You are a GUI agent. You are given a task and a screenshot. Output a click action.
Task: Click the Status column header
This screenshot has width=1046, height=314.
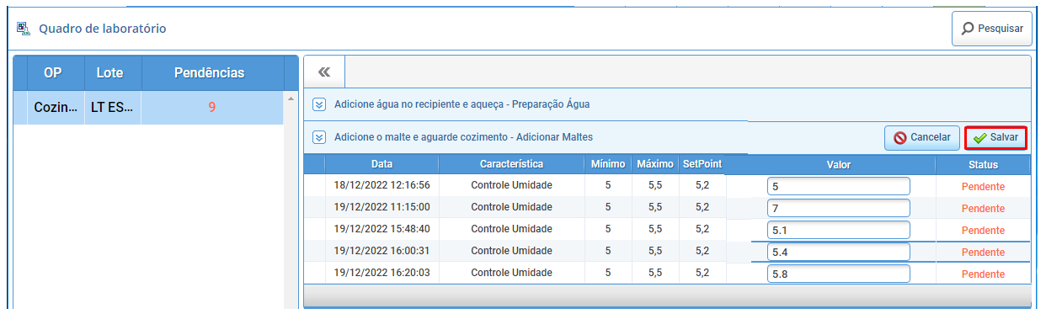point(983,164)
